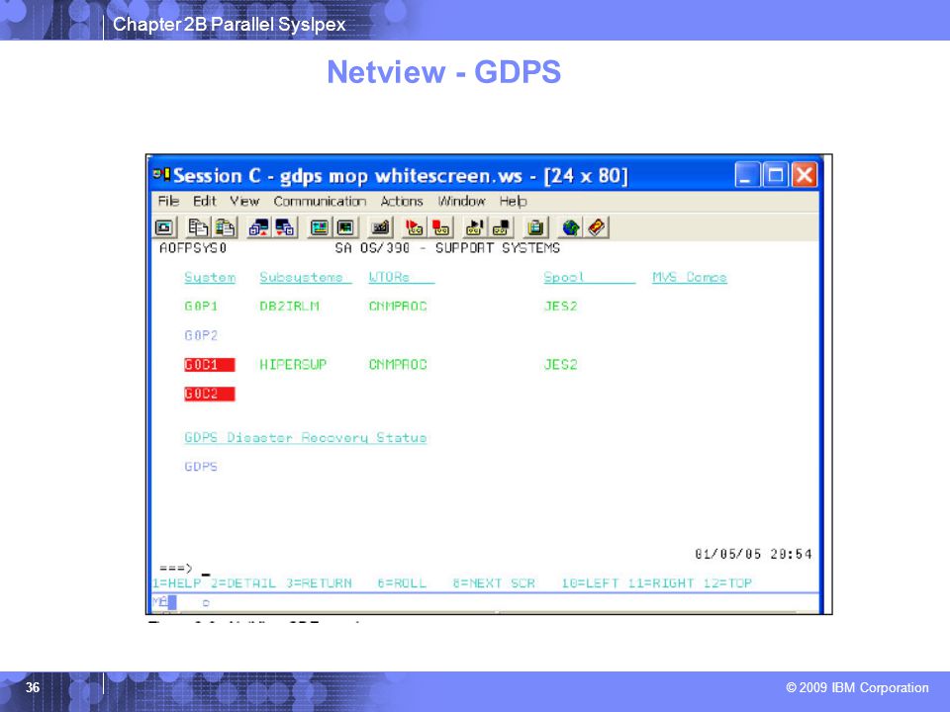950x712 pixels.
Task: Click the DB2IRLM subsystem entry
Action: click(289, 307)
